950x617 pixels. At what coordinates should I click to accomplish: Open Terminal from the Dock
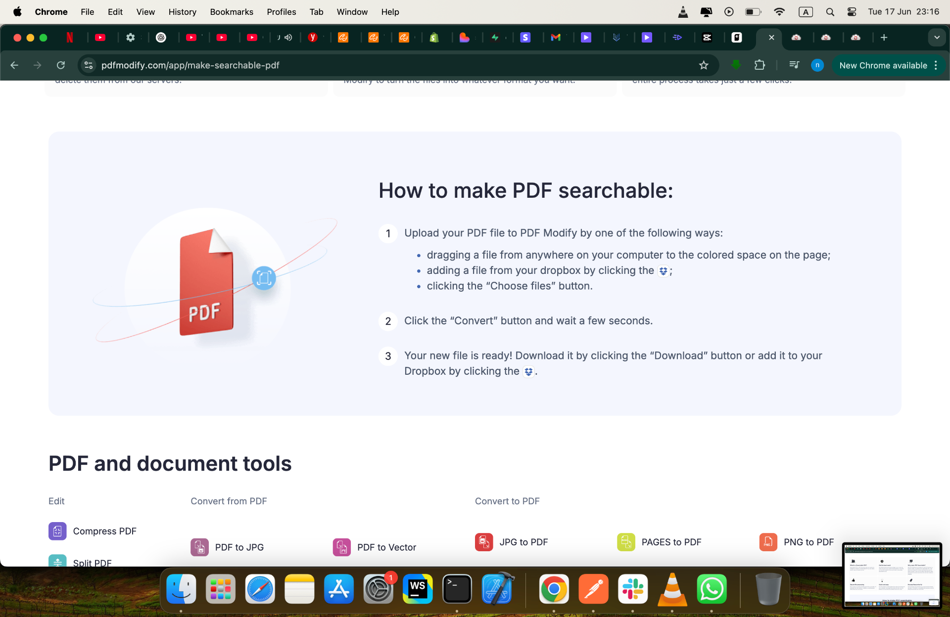click(x=457, y=589)
